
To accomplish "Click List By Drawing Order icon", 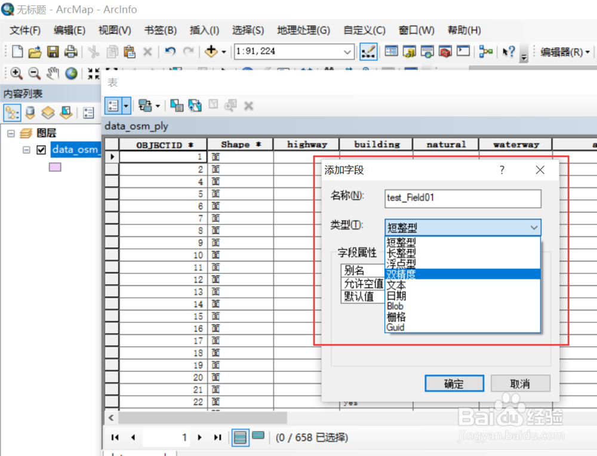I will [12, 113].
